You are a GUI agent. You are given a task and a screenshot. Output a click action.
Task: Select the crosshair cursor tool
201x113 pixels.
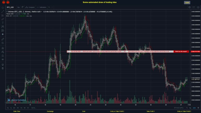tap(3, 8)
